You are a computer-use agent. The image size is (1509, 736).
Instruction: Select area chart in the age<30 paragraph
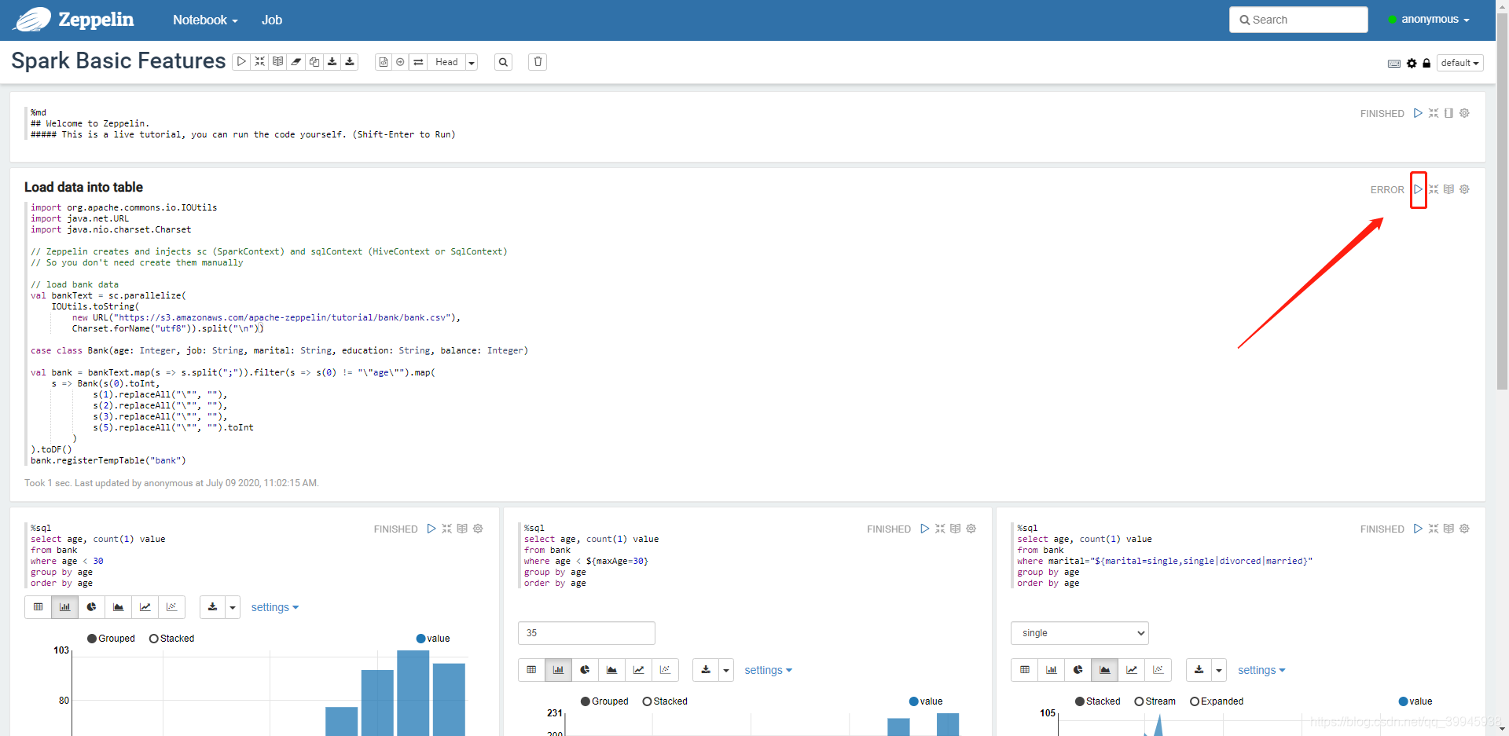click(118, 607)
